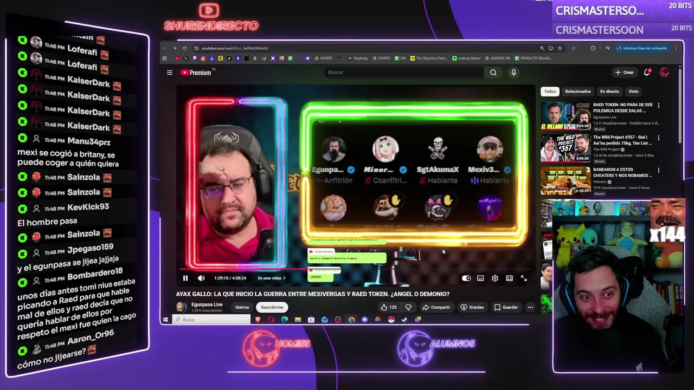694x390 pixels.
Task: Make the video fullscreen
Action: [x=524, y=278]
